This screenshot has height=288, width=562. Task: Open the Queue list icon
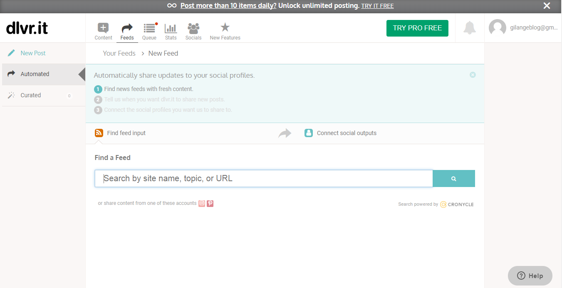pos(149,28)
